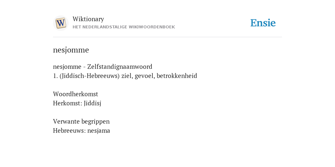Click the word betrokkenheid

(177, 76)
